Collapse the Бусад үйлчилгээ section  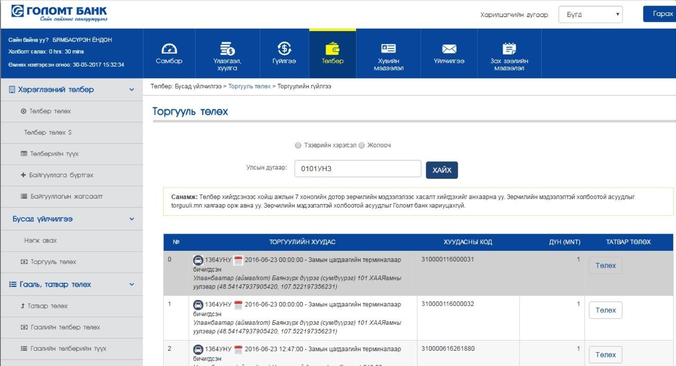click(132, 219)
